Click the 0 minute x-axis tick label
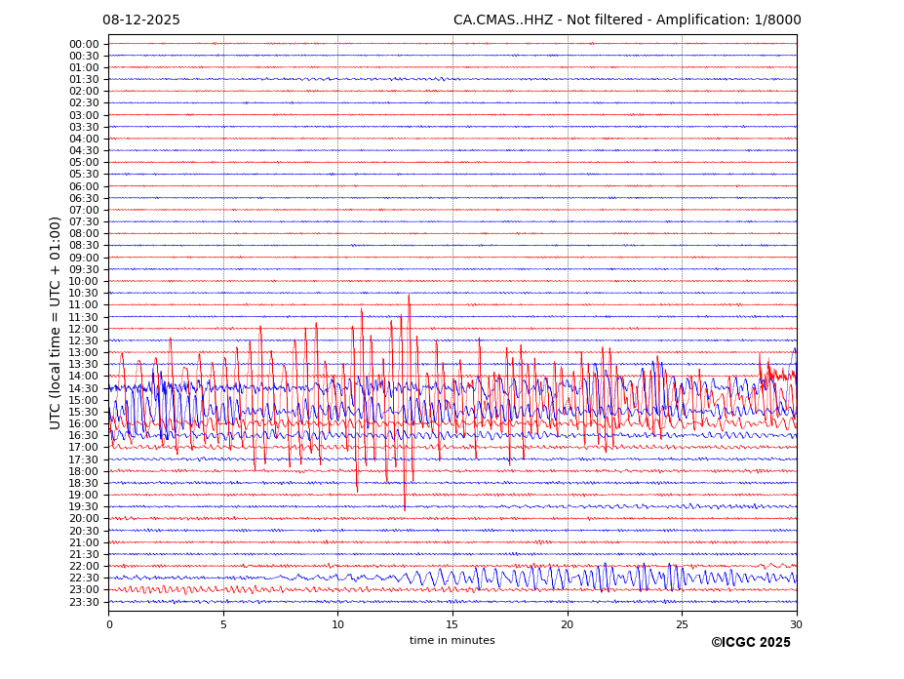 pyautogui.click(x=109, y=624)
